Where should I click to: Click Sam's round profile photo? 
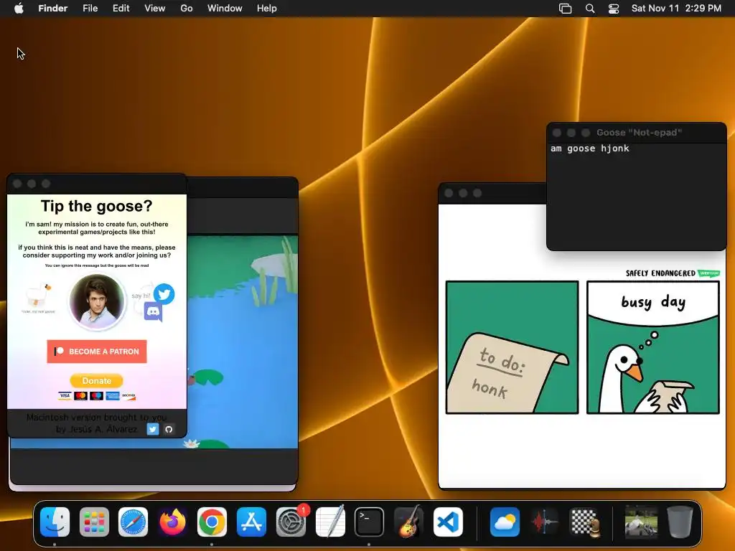tap(97, 301)
